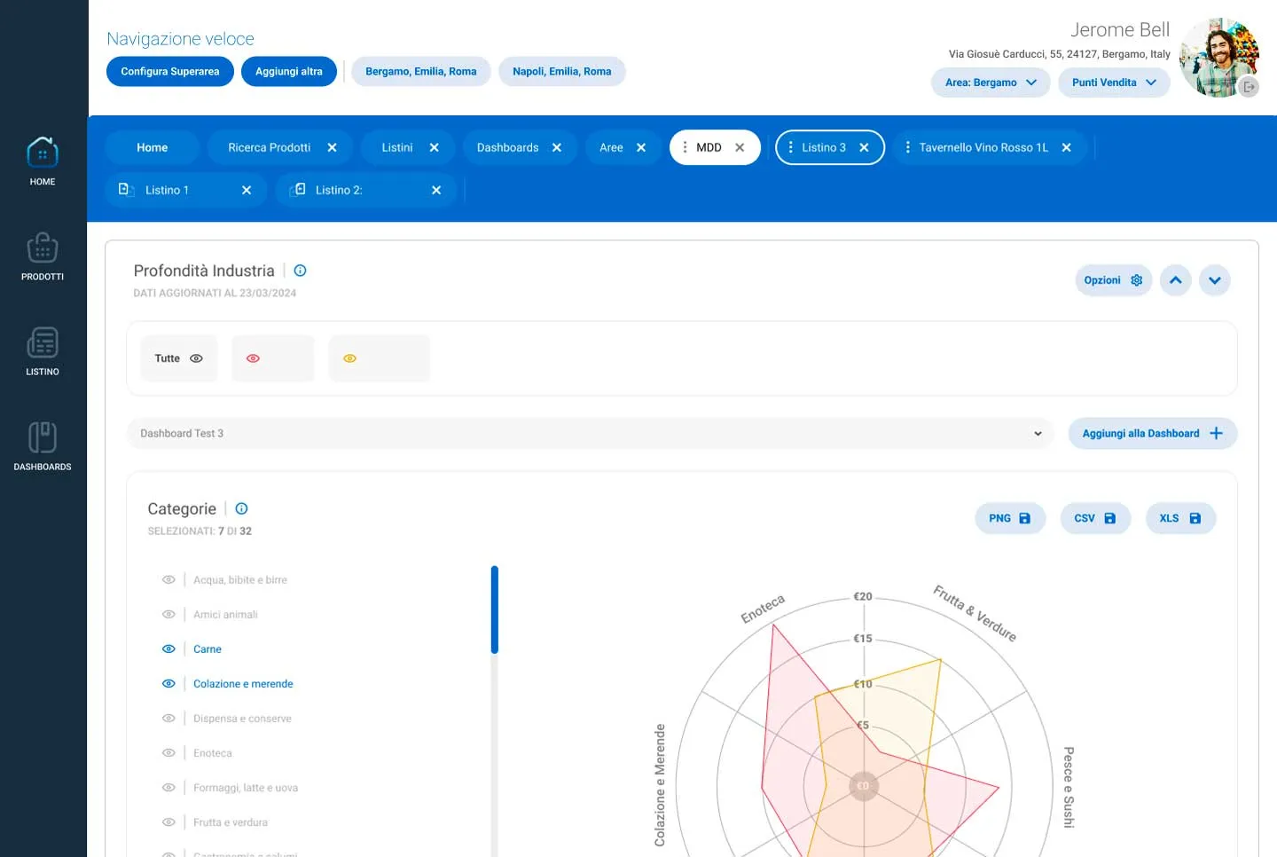1277x857 pixels.
Task: Hide the Colazione e merende category
Action: point(168,684)
